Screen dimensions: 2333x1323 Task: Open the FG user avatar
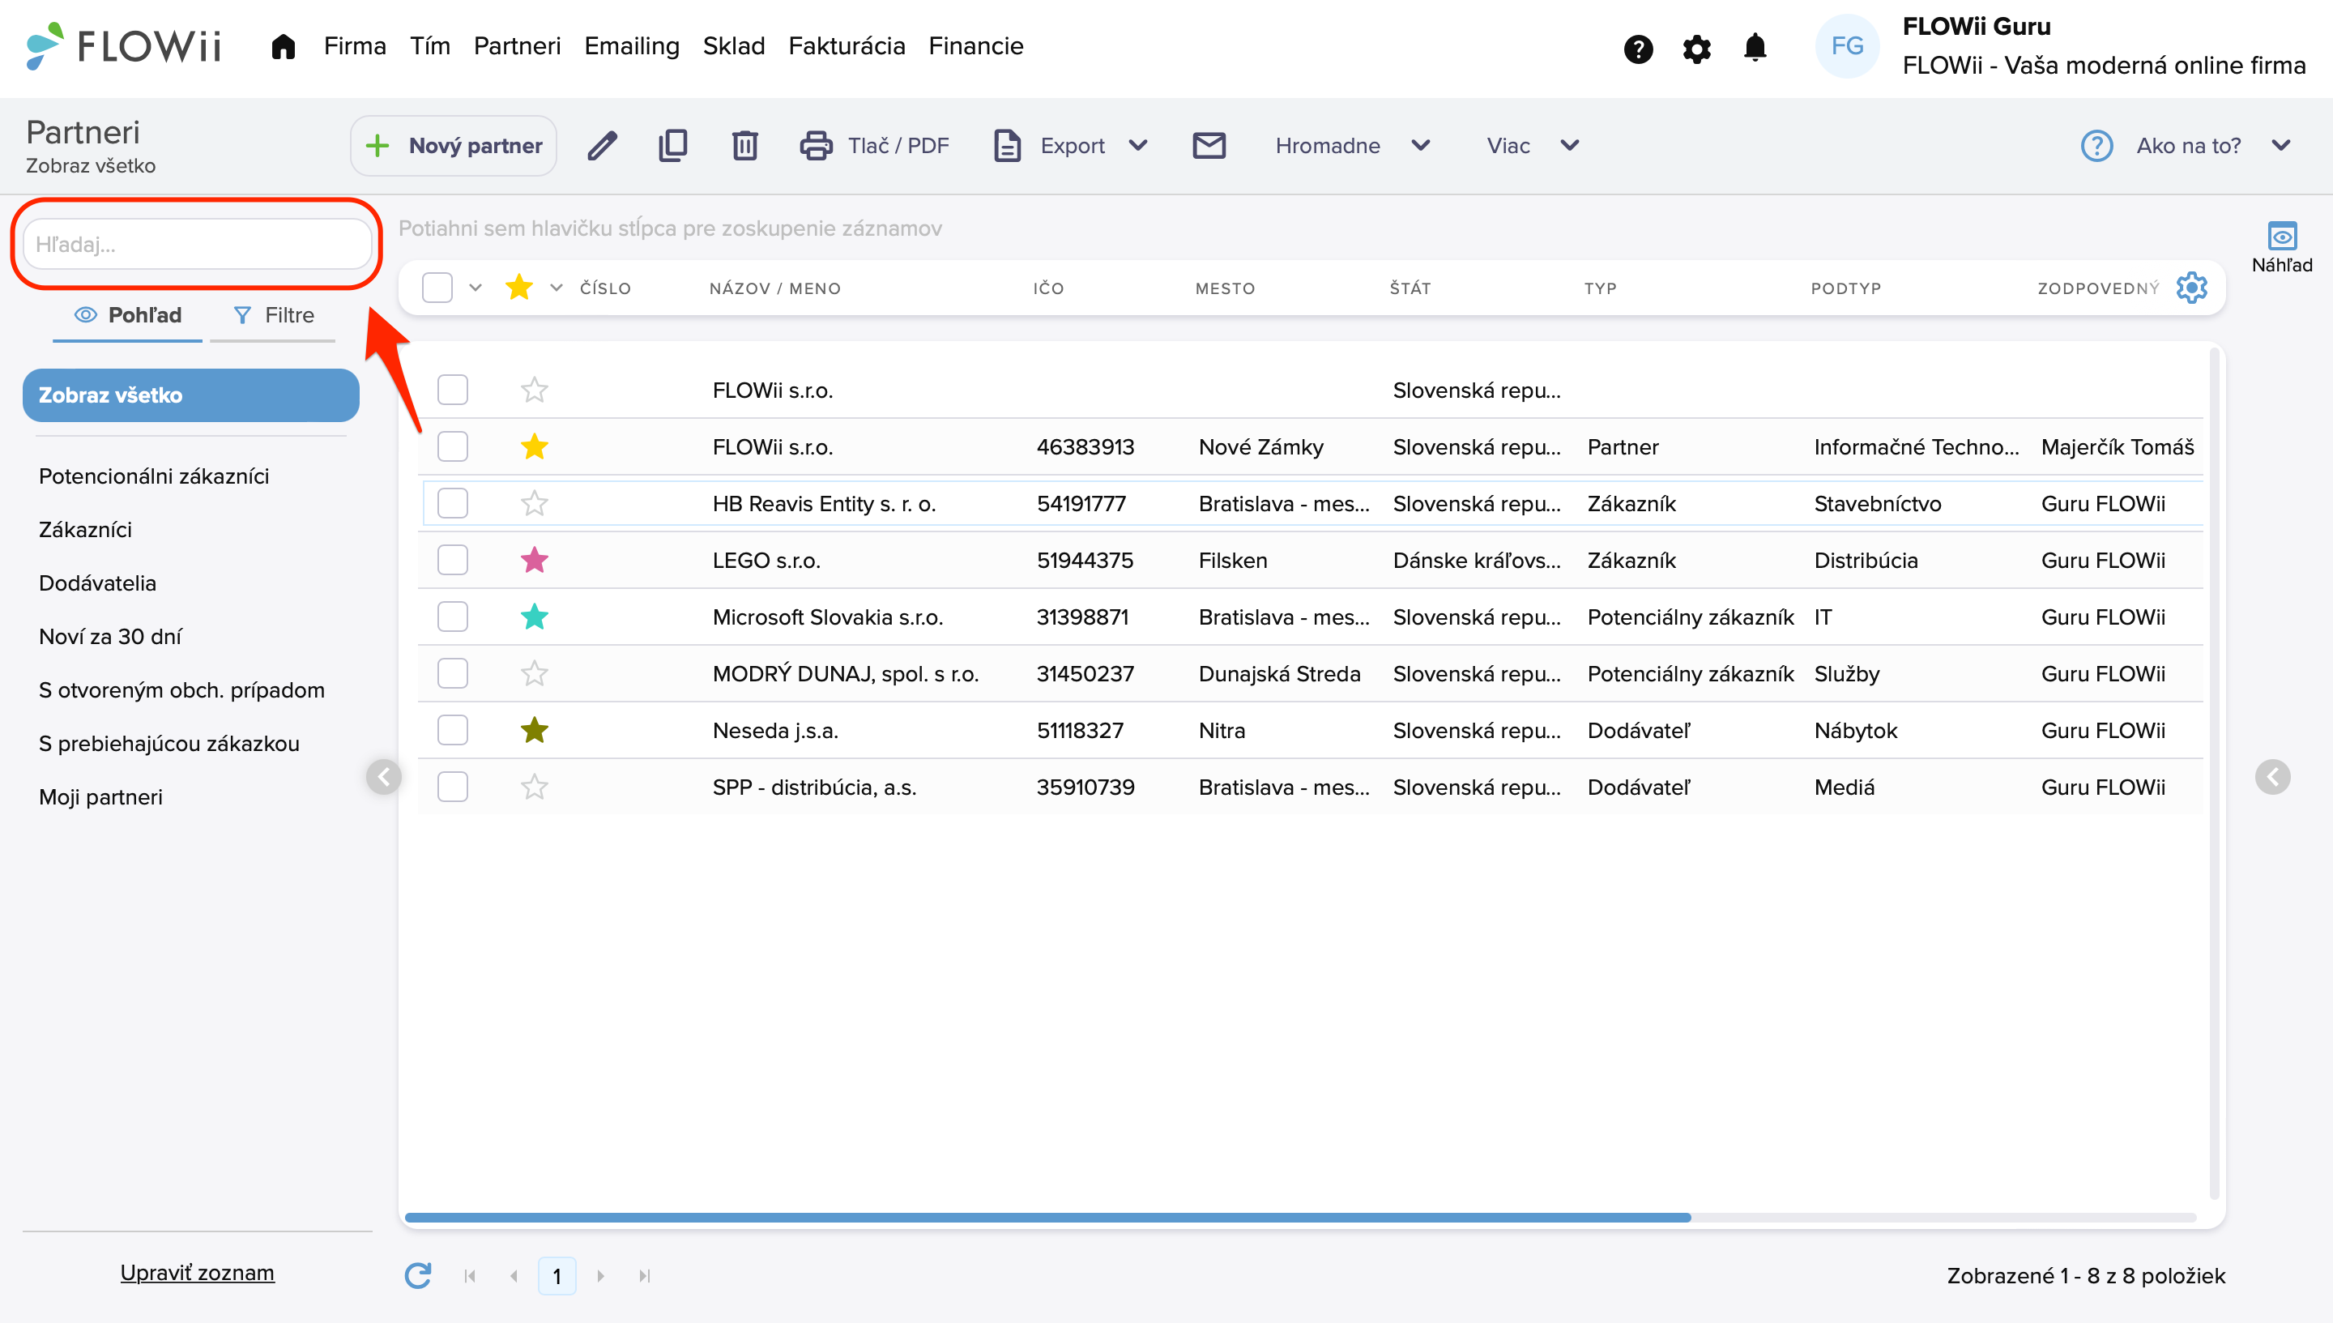coord(1847,46)
